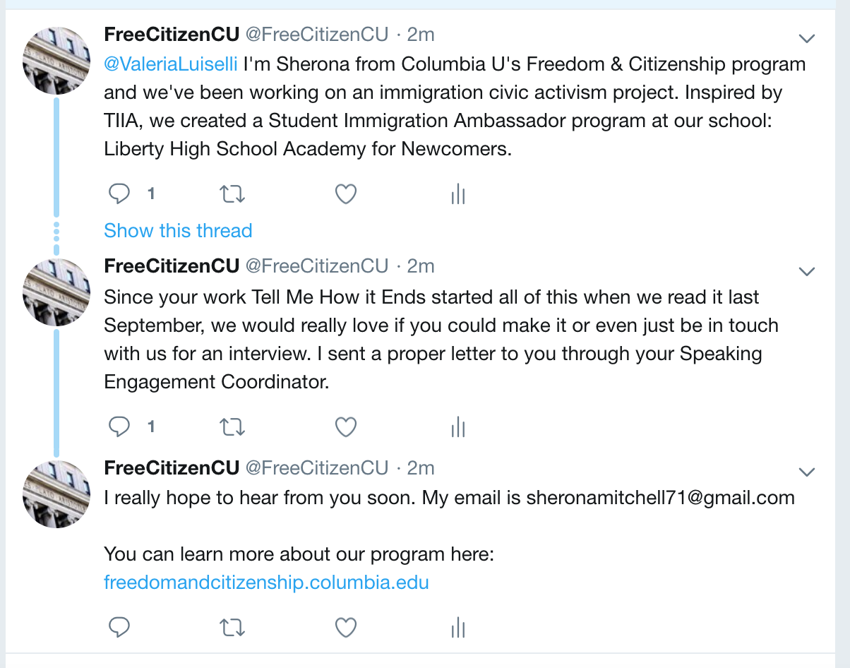Viewport: 850px width, 668px height.
Task: Open the freedomandcitizenship.columbia.edu link
Action: click(x=266, y=583)
